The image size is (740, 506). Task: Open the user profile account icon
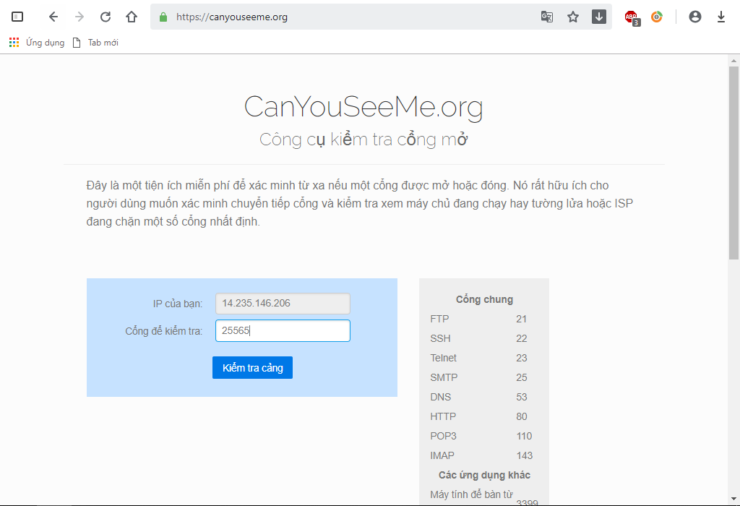(x=694, y=17)
